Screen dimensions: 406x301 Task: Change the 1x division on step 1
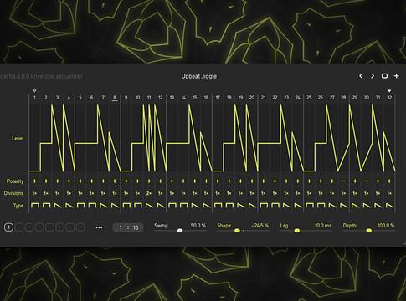[x=34, y=193]
